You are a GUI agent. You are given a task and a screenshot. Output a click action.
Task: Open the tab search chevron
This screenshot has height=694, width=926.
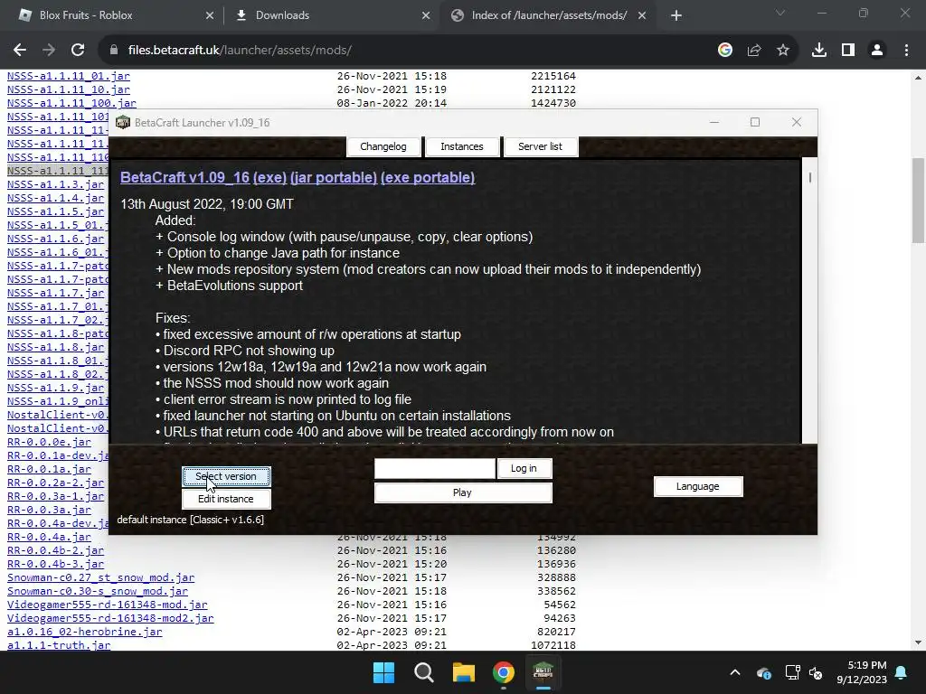780,13
